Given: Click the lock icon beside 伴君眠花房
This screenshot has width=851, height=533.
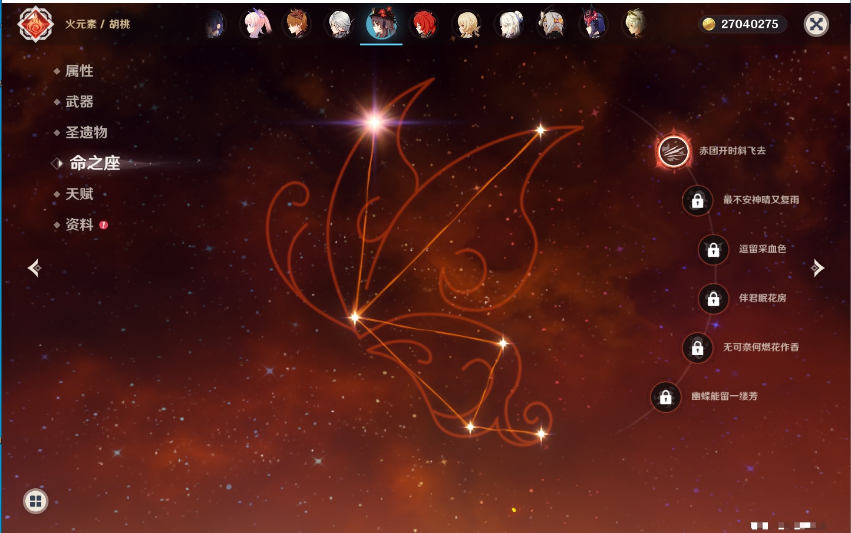Looking at the screenshot, I should (714, 299).
